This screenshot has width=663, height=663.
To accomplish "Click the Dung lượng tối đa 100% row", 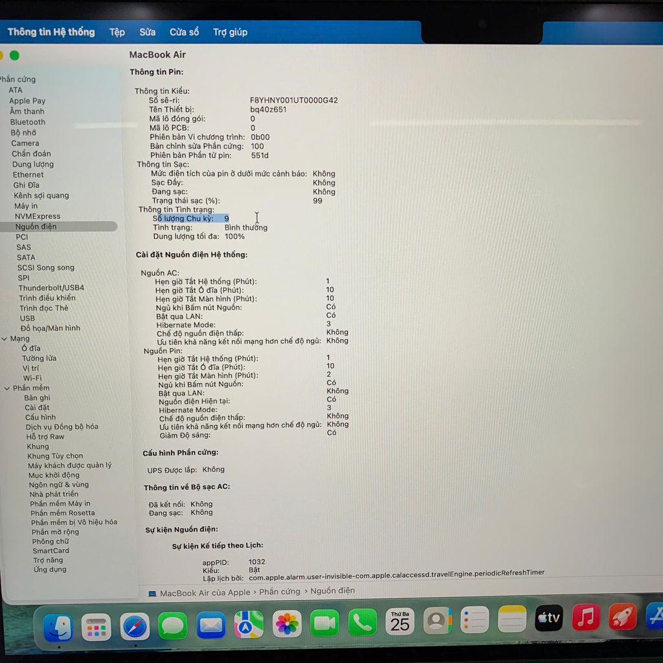I will pos(199,236).
